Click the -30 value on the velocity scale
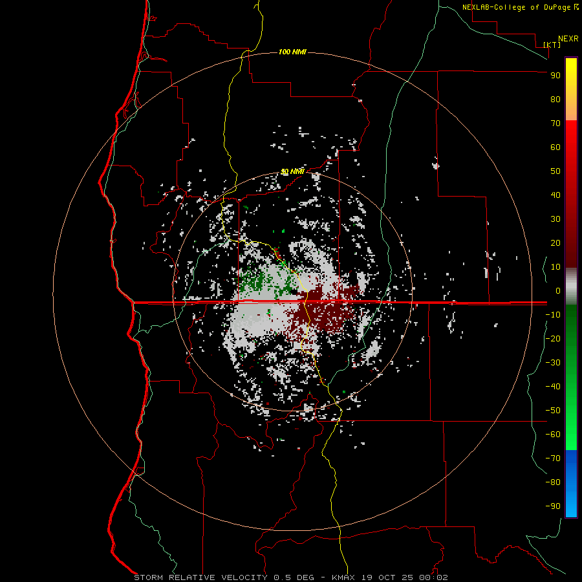This screenshot has height=582, width=582. coord(553,363)
